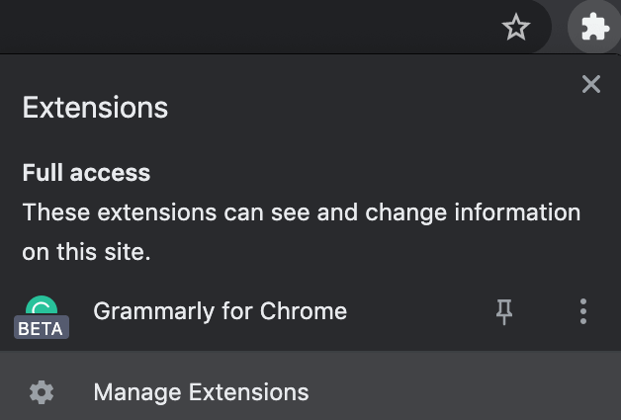Open Grammarly's three-dot more actions menu
This screenshot has height=420, width=621.
(x=583, y=312)
